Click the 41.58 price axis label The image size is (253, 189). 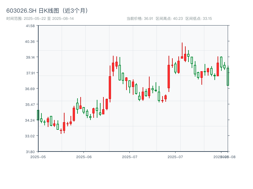pos(30,26)
